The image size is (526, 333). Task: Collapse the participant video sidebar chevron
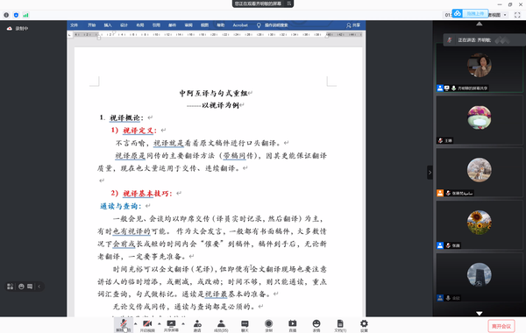tap(430, 173)
